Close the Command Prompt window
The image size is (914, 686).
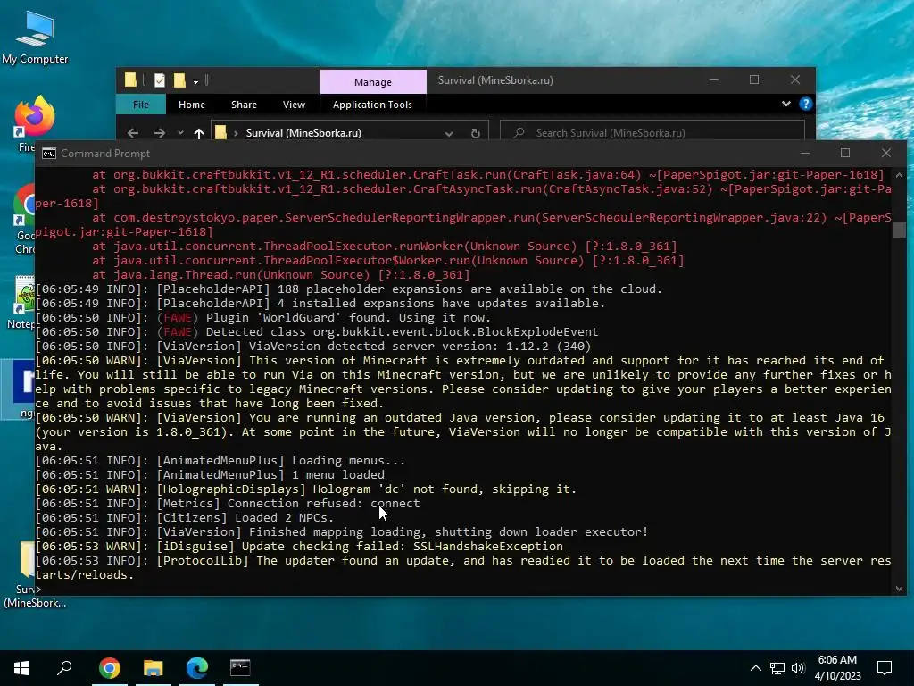point(886,153)
